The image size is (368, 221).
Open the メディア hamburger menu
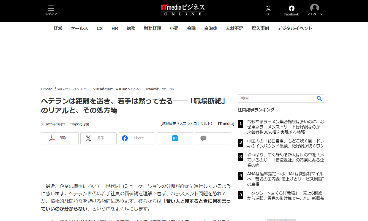[51, 10]
